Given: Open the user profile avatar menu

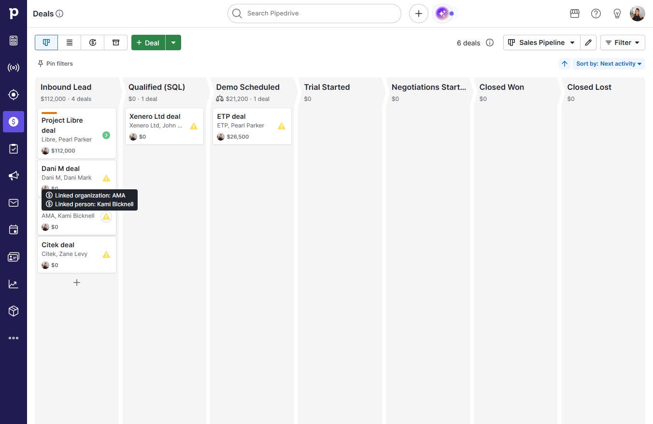Looking at the screenshot, I should point(638,14).
